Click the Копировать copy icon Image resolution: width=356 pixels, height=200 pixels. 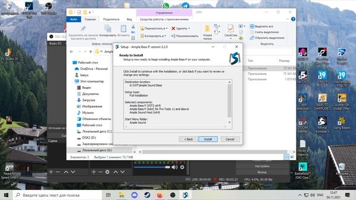[x=107, y=29]
